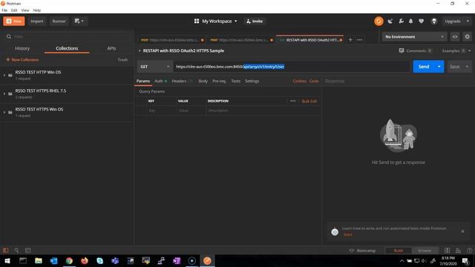Open the Pre-req. tab

coord(219,81)
